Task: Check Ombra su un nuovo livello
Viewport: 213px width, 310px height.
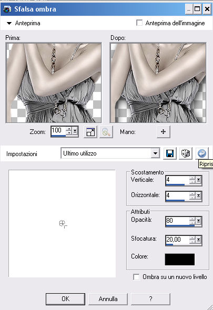Action: (x=136, y=277)
